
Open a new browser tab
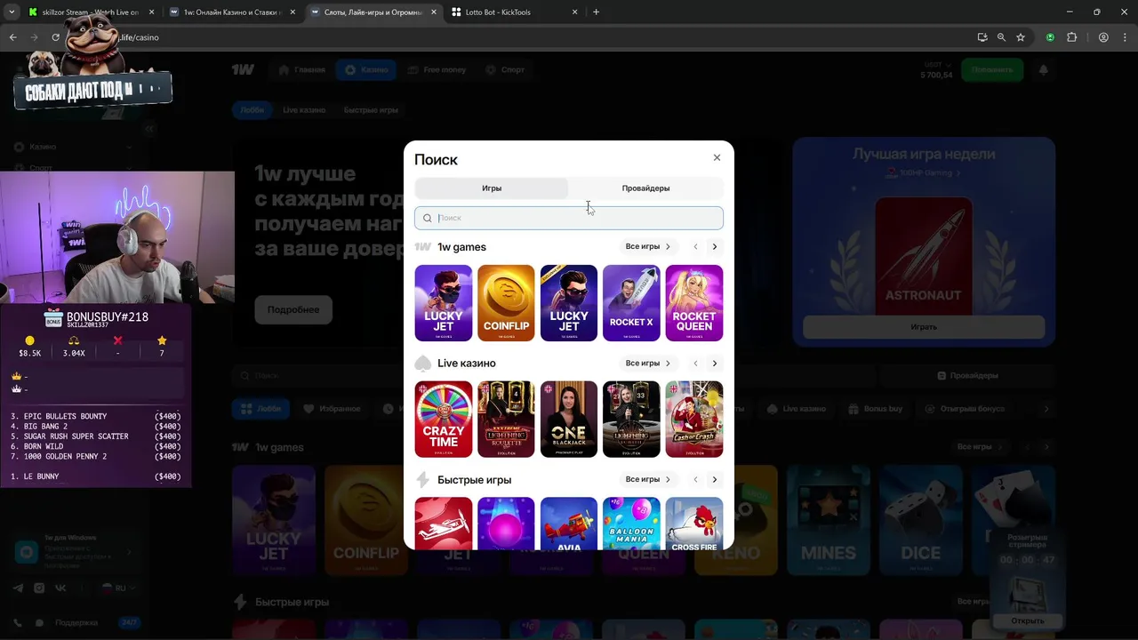[596, 12]
